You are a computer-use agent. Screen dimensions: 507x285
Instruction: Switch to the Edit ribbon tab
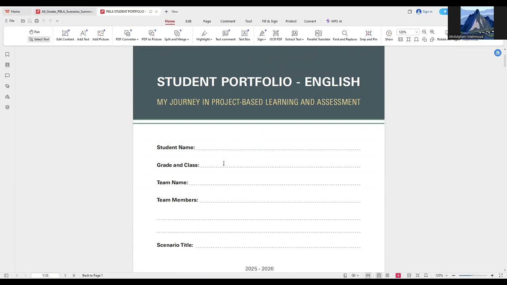pyautogui.click(x=189, y=21)
